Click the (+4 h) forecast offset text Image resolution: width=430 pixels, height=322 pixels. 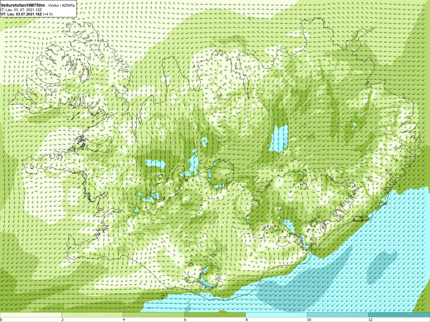coord(48,14)
